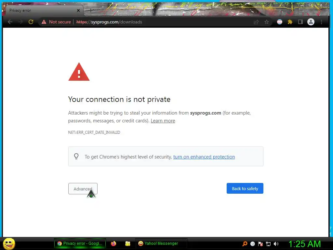The width and height of the screenshot is (333, 250).
Task: Open the file folder taskbar icon
Action: click(x=127, y=243)
